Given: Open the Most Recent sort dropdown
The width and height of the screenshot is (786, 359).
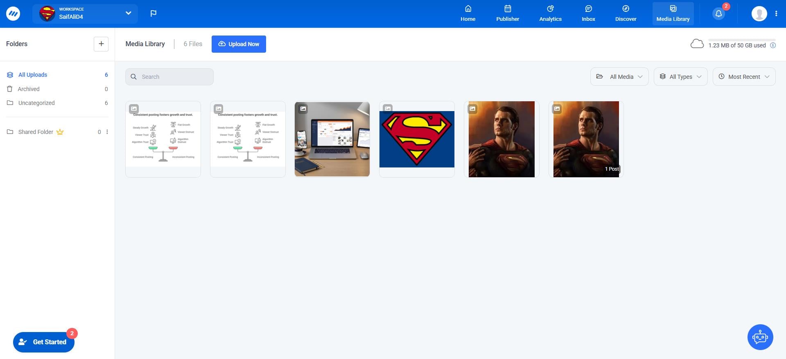Looking at the screenshot, I should pyautogui.click(x=744, y=77).
